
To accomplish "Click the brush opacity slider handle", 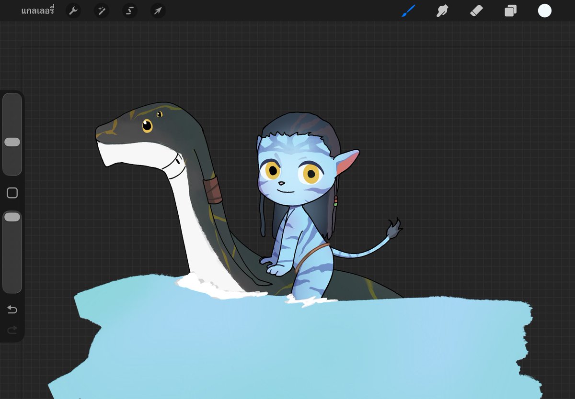I will point(12,217).
